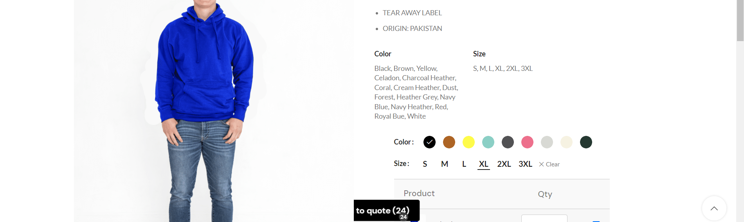This screenshot has height=222, width=744.
Task: Select size M
Action: 445,164
